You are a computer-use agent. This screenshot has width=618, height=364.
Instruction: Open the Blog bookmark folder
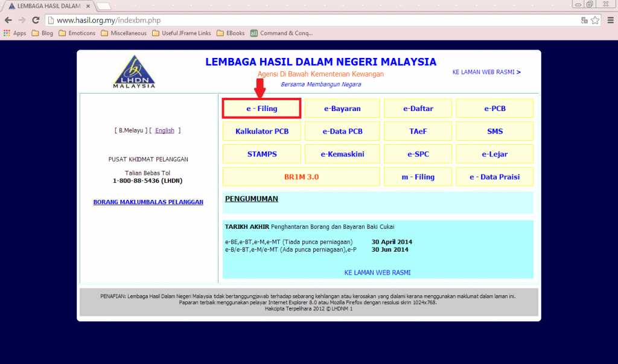coord(42,33)
